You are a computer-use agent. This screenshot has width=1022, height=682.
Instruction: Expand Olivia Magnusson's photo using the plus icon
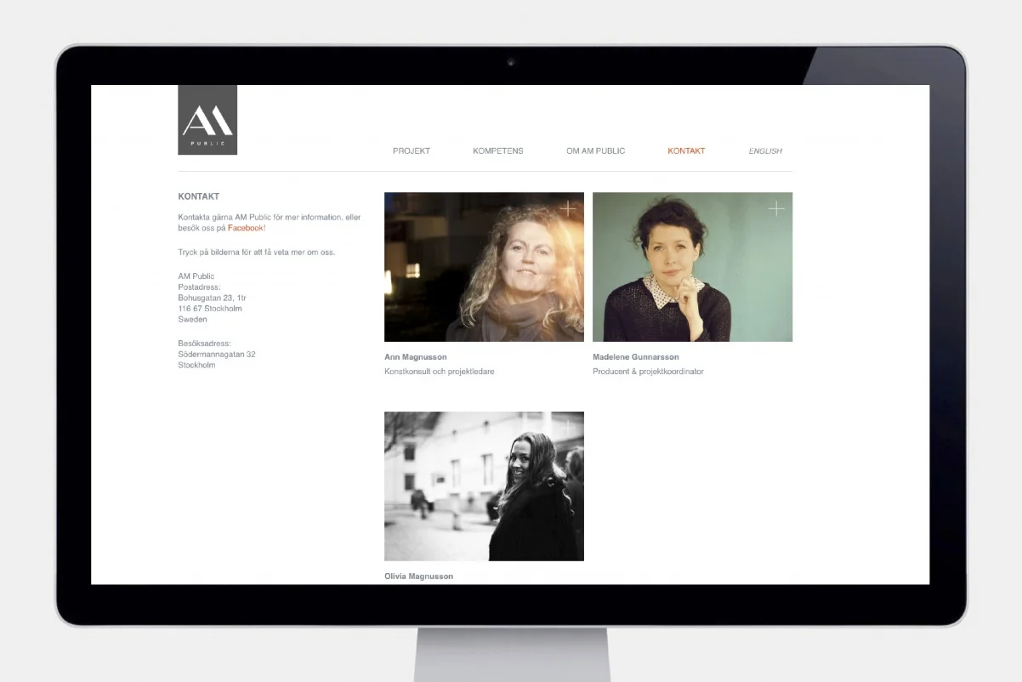[568, 427]
